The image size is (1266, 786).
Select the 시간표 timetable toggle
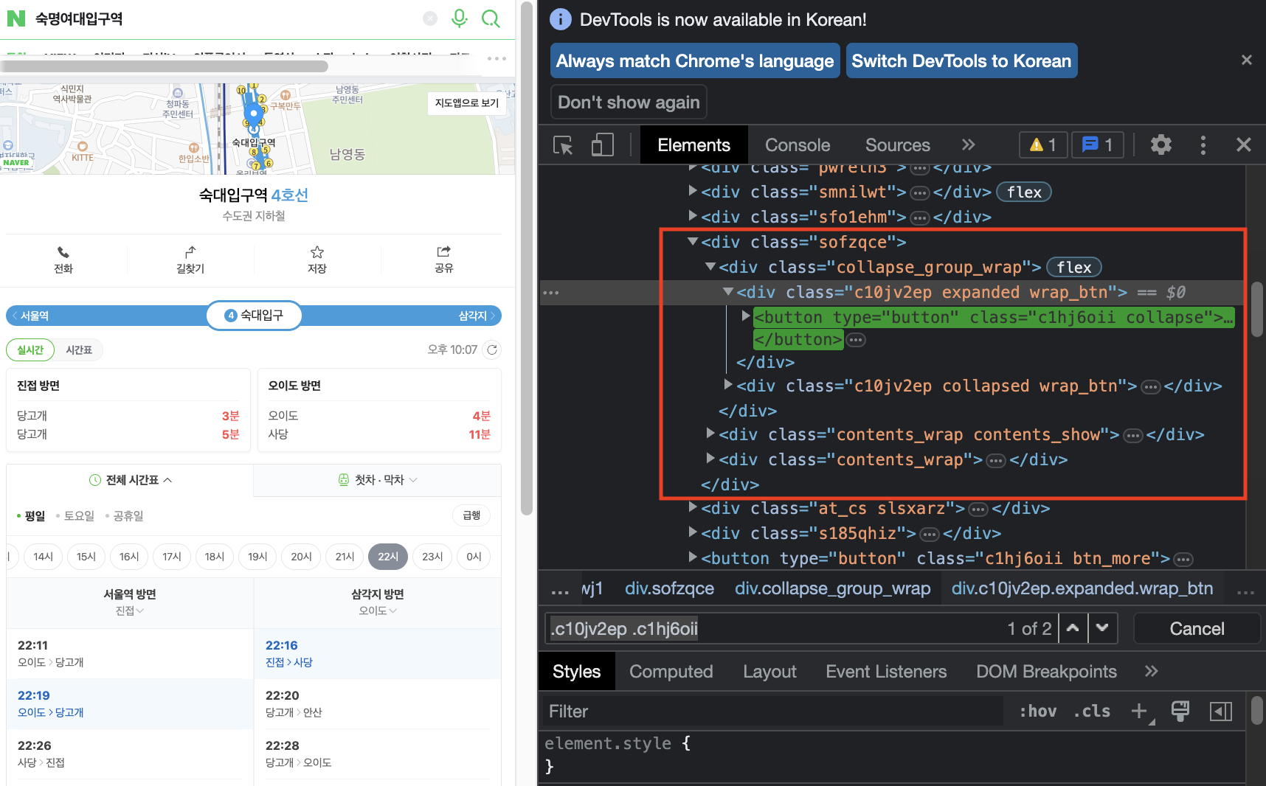[79, 349]
